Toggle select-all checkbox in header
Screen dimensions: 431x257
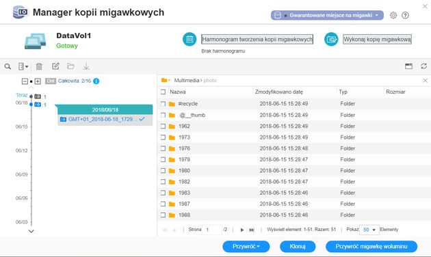point(163,92)
